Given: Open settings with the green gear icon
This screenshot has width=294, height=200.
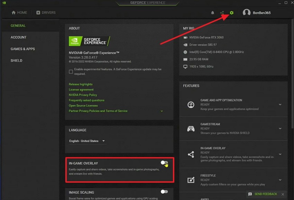Looking at the screenshot, I should 231,12.
